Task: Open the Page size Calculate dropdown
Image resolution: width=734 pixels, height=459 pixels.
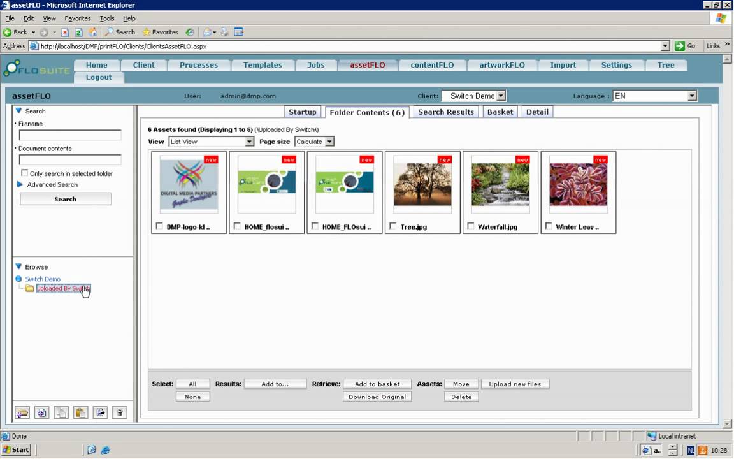Action: (x=314, y=142)
